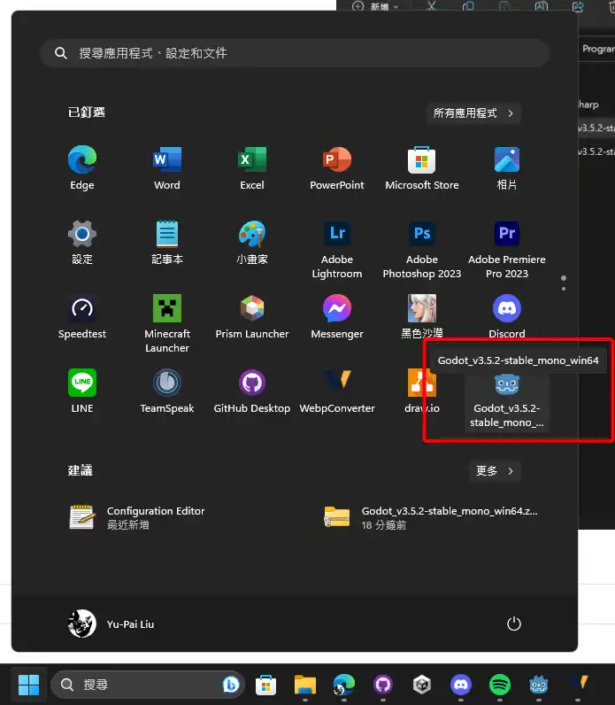615x705 pixels.
Task: Switch to Edge on the taskbar
Action: point(344,685)
